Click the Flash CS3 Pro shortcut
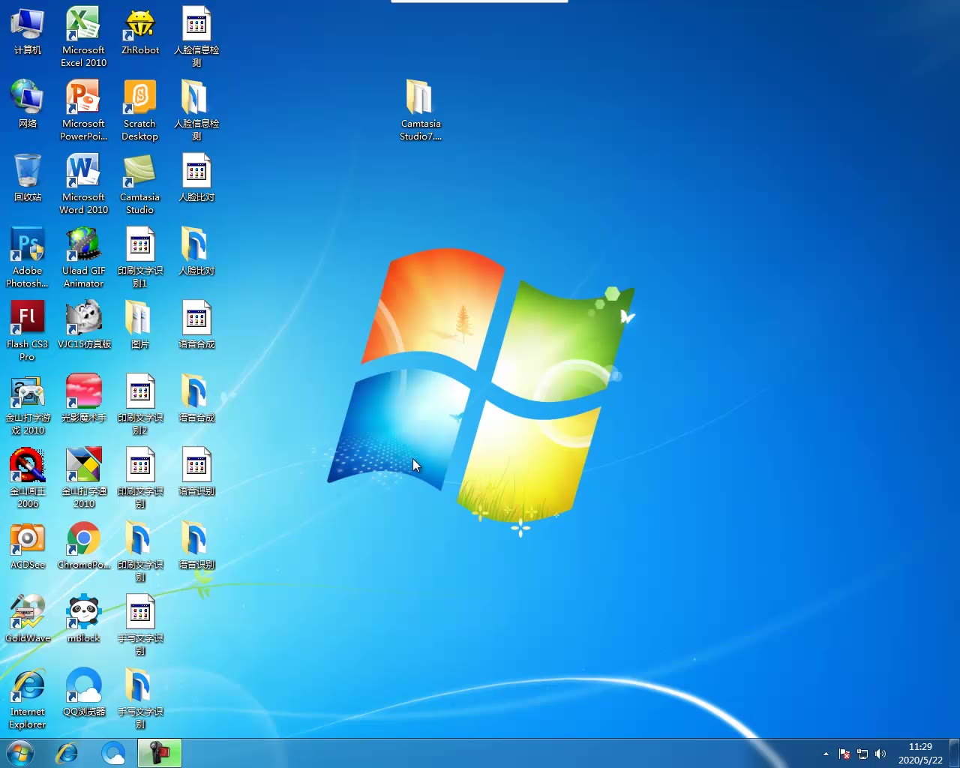The width and height of the screenshot is (960, 768). click(28, 331)
